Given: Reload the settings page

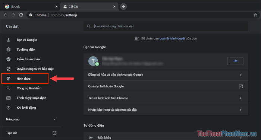Looking at the screenshot, I should coord(21,15).
